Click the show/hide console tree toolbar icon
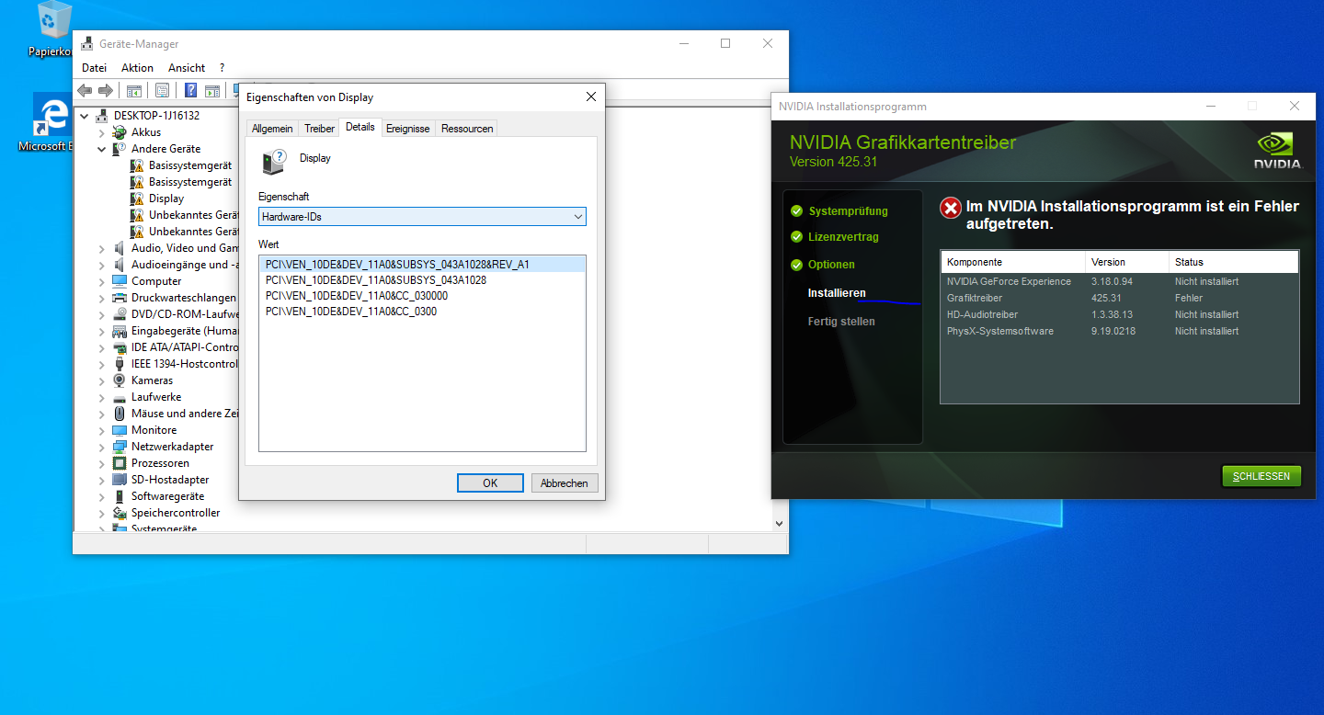 134,90
